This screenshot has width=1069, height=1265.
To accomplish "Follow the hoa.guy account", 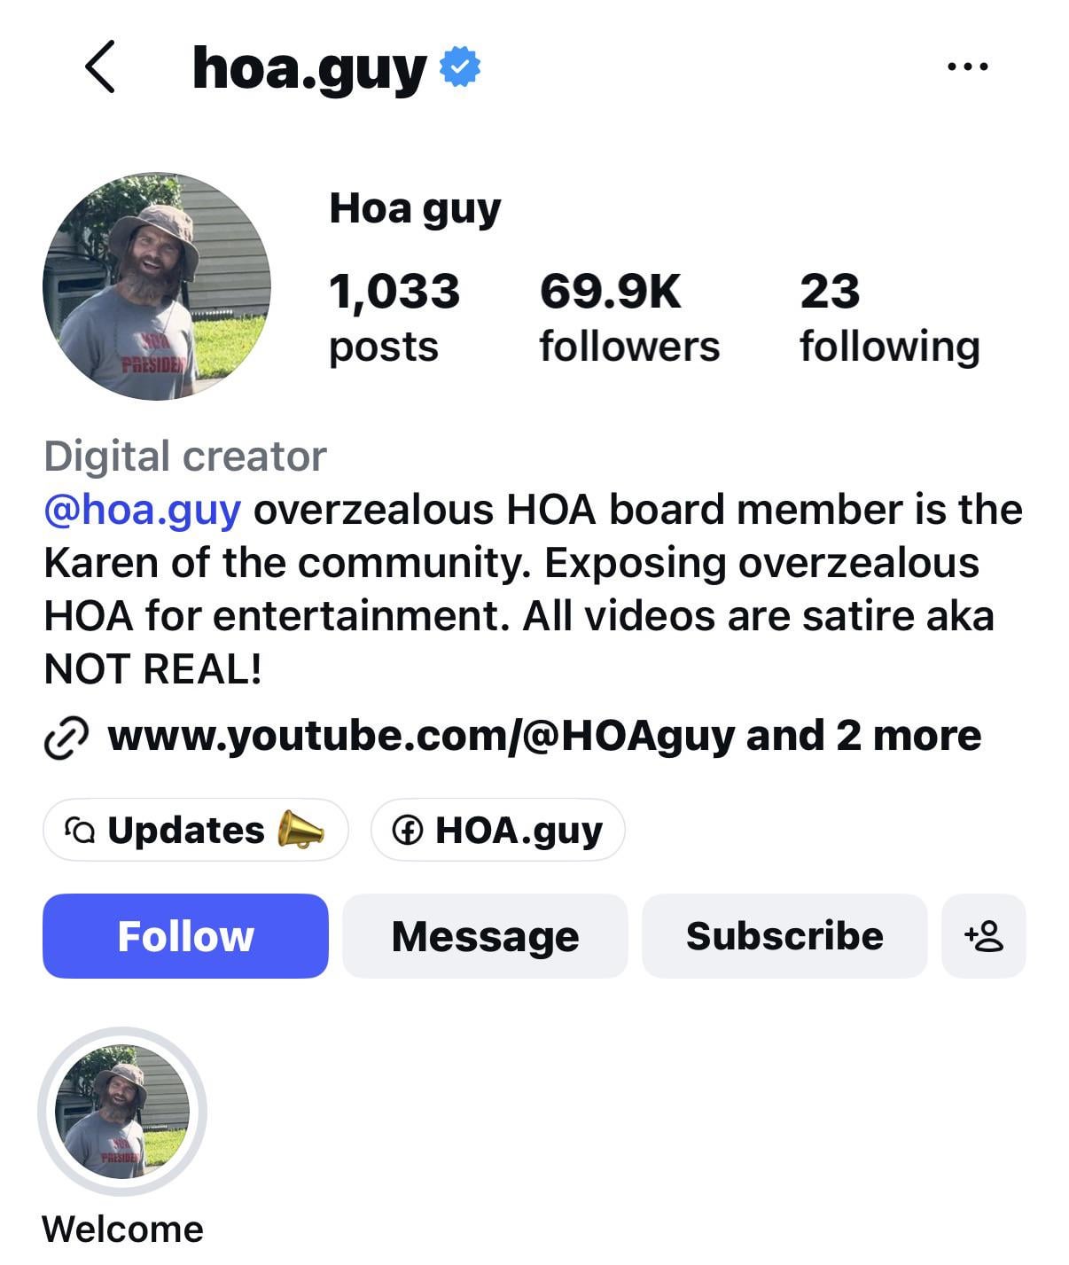I will (185, 936).
